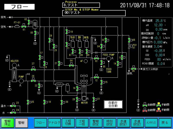
Task: Click valve 32 beside FEED PUMP
Action: point(97,58)
